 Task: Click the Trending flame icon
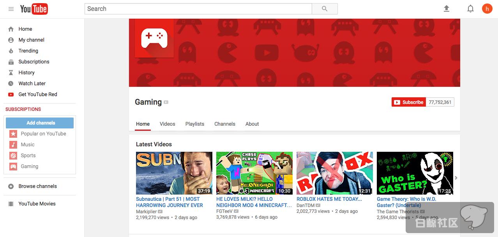tap(11, 51)
